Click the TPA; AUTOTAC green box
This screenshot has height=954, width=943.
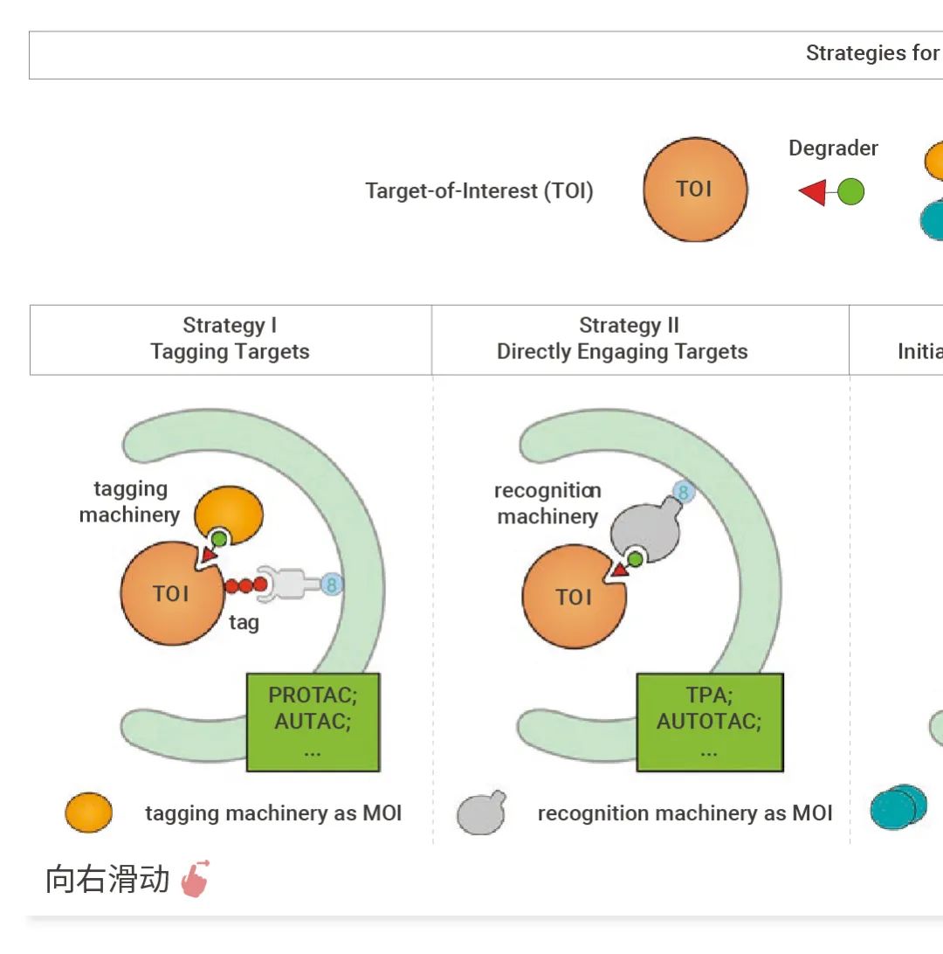(x=709, y=722)
